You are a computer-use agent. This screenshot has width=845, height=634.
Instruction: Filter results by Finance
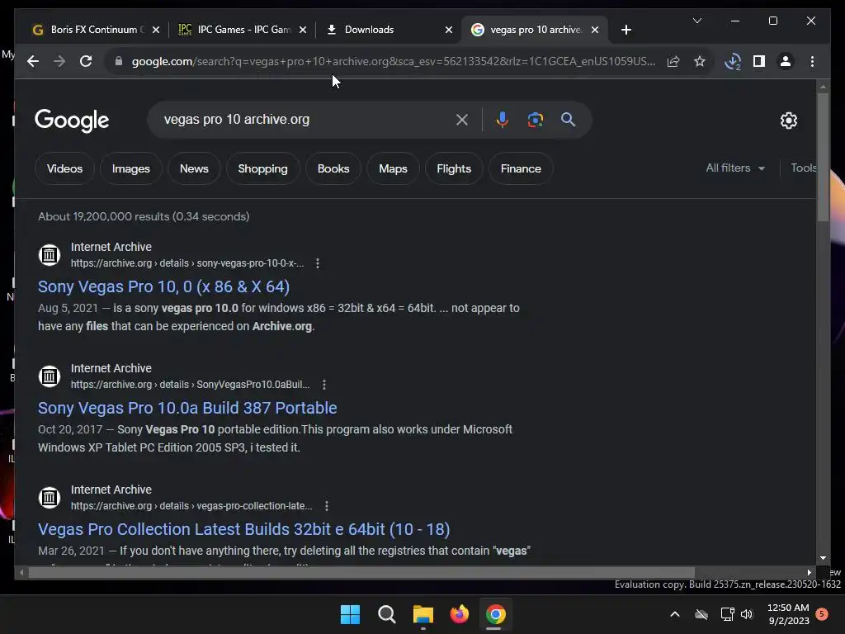521,168
